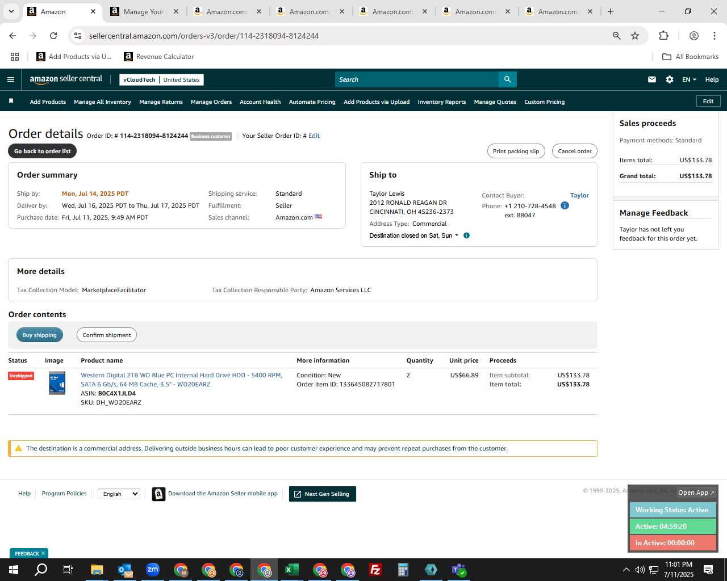Click Cancel order button
The height and width of the screenshot is (581, 727).
coord(575,151)
